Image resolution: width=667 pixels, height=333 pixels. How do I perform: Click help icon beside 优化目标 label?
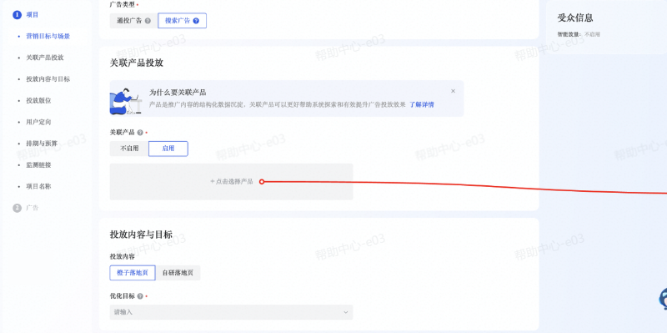pos(140,296)
